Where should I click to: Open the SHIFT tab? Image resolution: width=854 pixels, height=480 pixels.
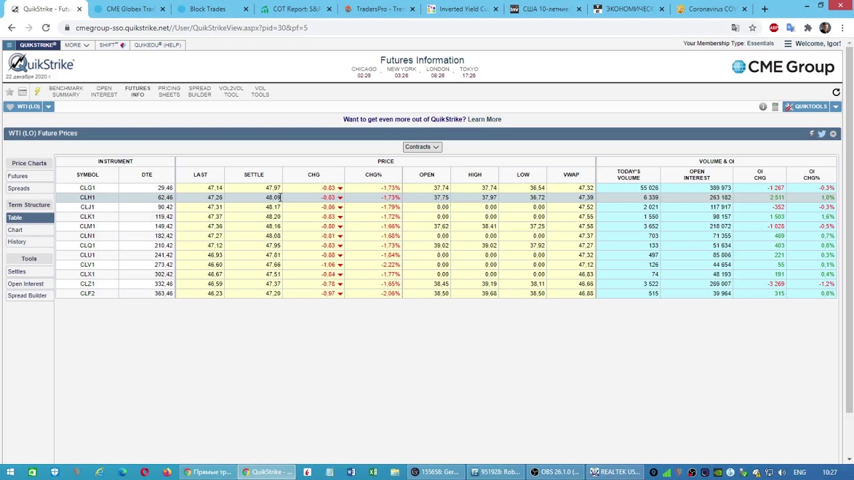click(x=111, y=45)
